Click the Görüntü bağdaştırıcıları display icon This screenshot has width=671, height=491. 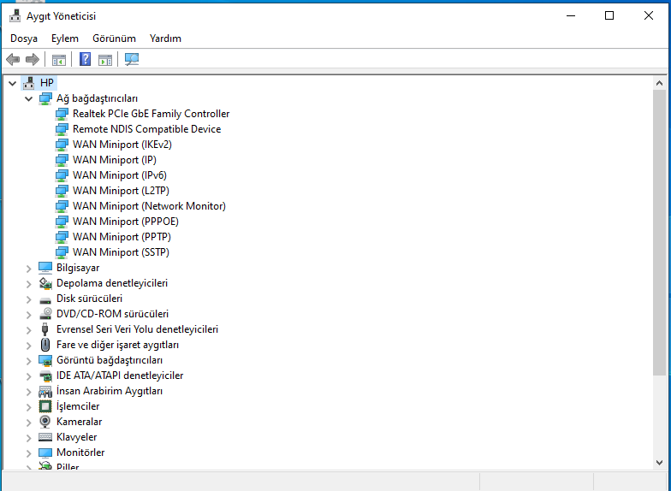(x=45, y=361)
